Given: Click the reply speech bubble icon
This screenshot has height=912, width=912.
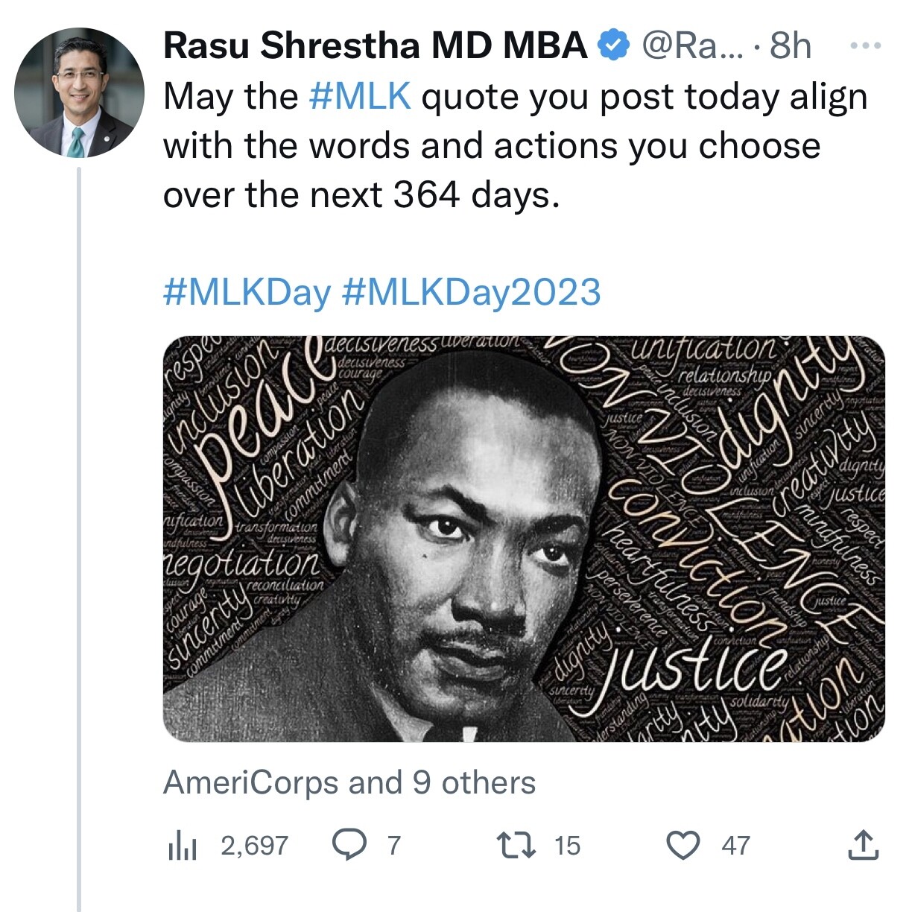Looking at the screenshot, I should pos(349,845).
